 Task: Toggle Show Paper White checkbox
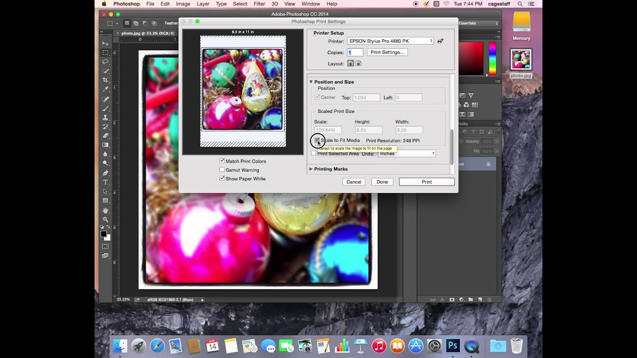tap(222, 179)
